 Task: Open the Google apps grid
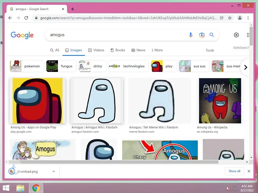point(248,35)
